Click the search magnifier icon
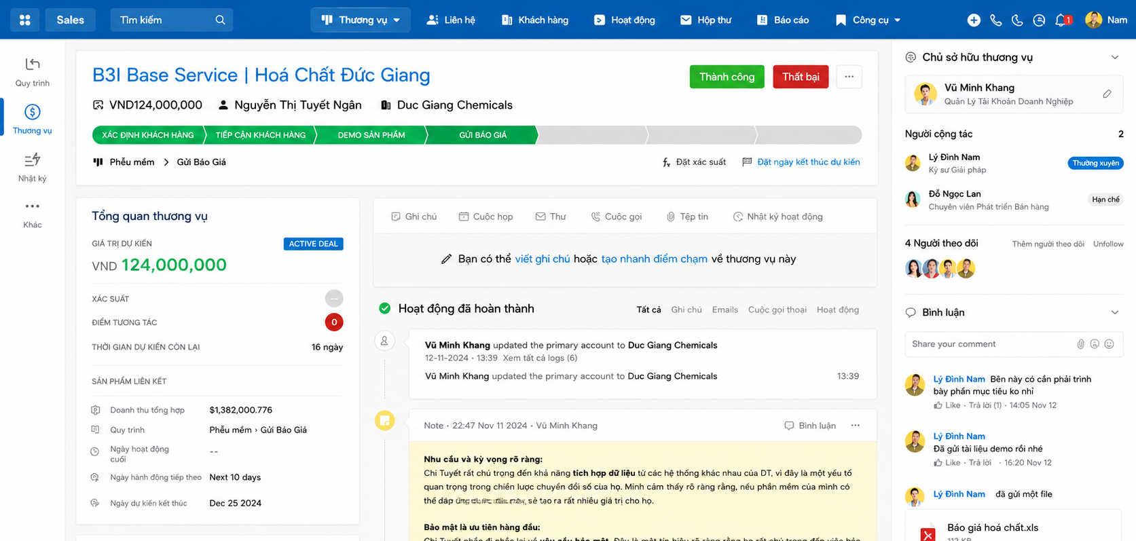Viewport: 1136px width, 541px height. tap(220, 20)
